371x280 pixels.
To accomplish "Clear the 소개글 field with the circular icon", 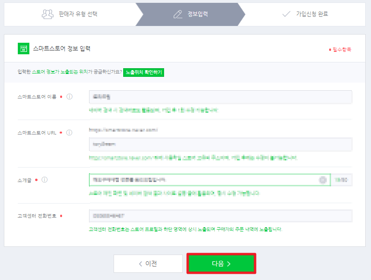I will pyautogui.click(x=323, y=180).
